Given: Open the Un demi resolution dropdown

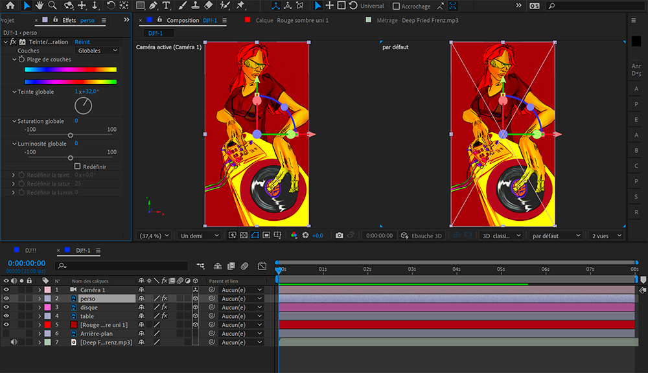Looking at the screenshot, I should pos(200,236).
